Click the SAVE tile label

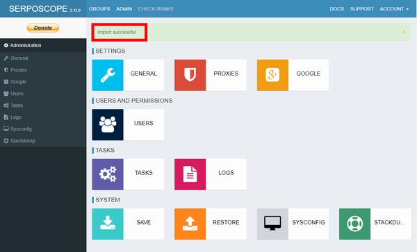(144, 222)
